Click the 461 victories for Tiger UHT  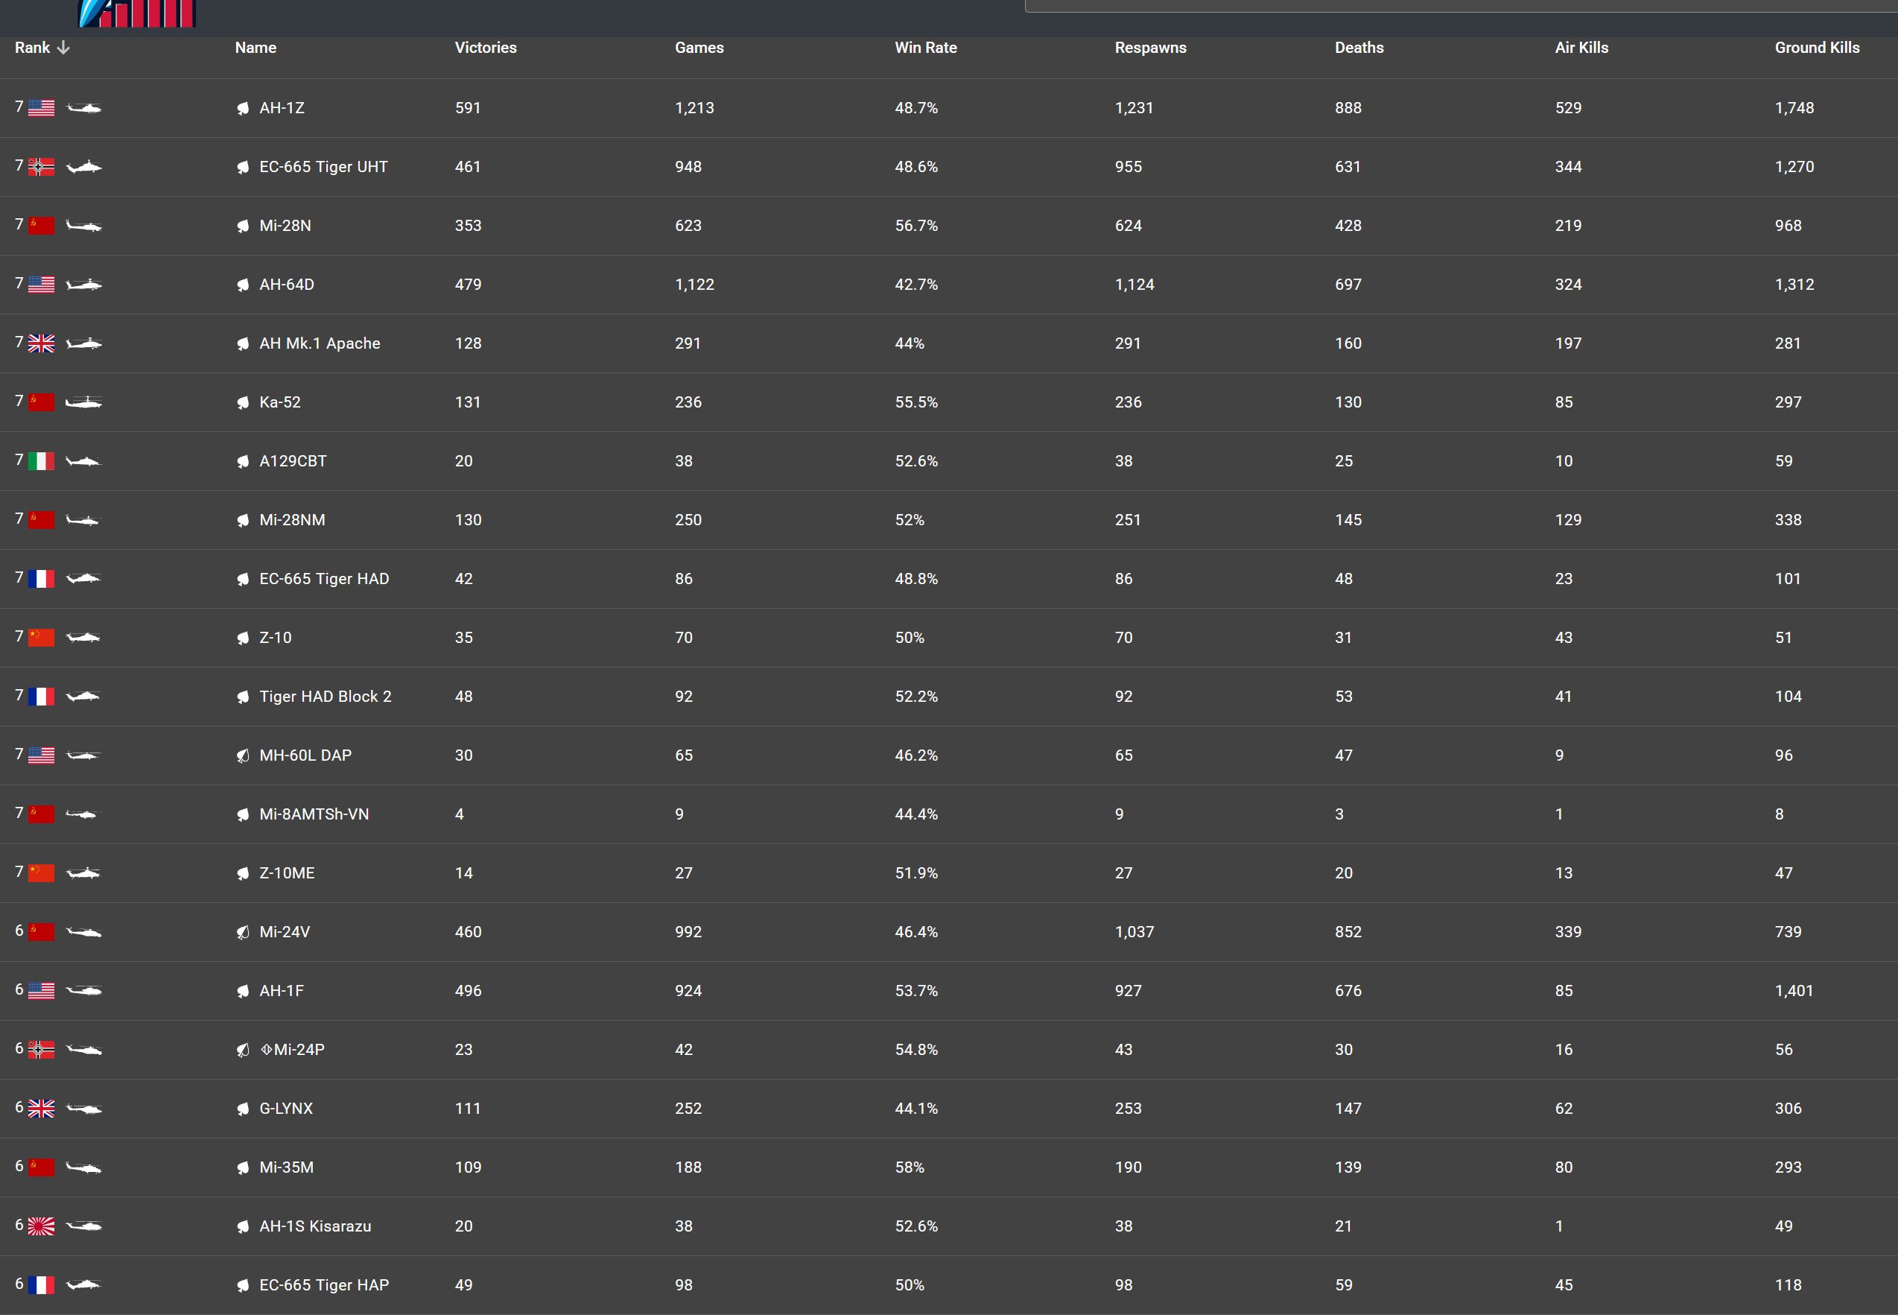468,167
